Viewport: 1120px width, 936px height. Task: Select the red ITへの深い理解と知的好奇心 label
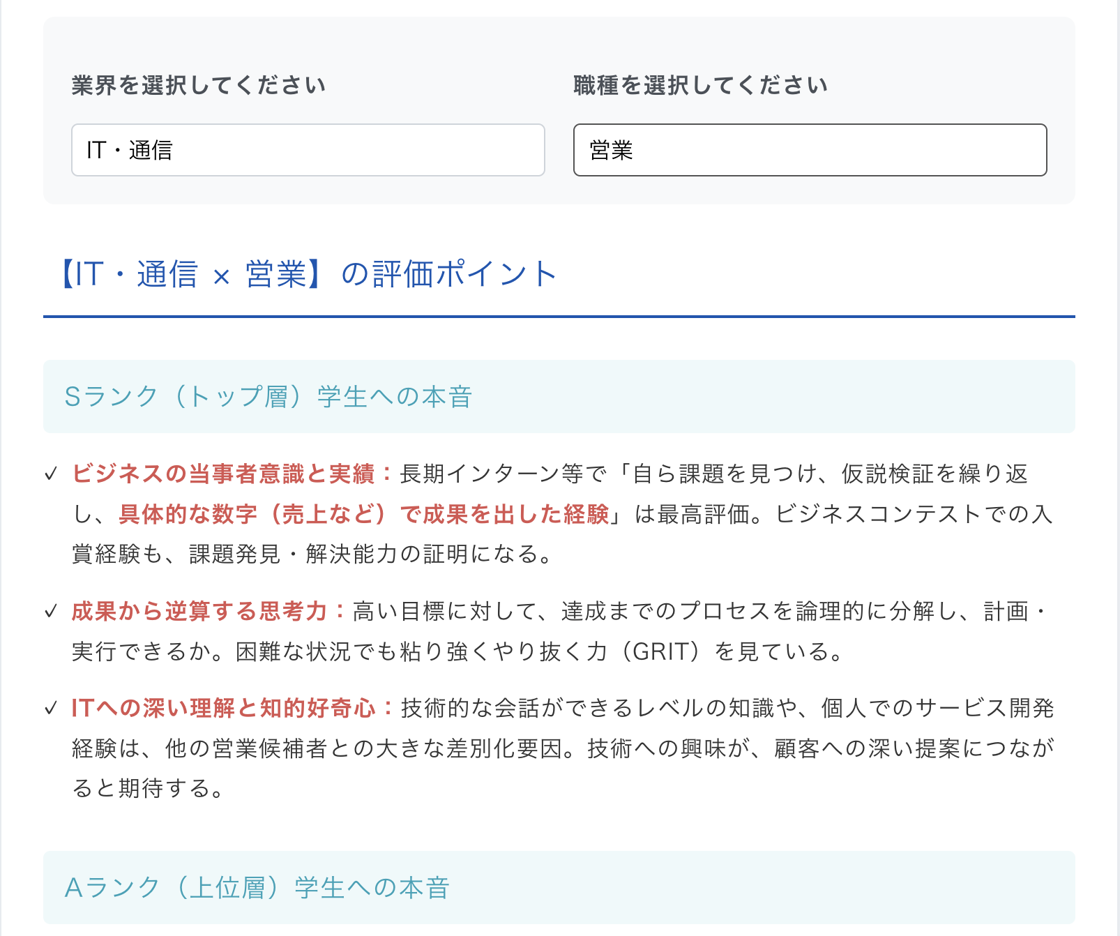point(227,709)
